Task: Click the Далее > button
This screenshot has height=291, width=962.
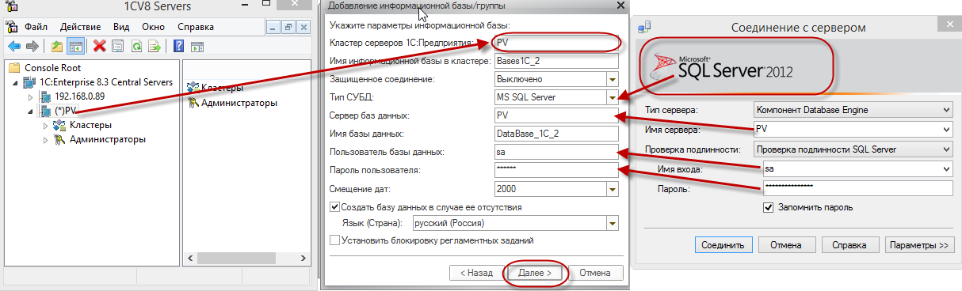Action: tap(535, 273)
